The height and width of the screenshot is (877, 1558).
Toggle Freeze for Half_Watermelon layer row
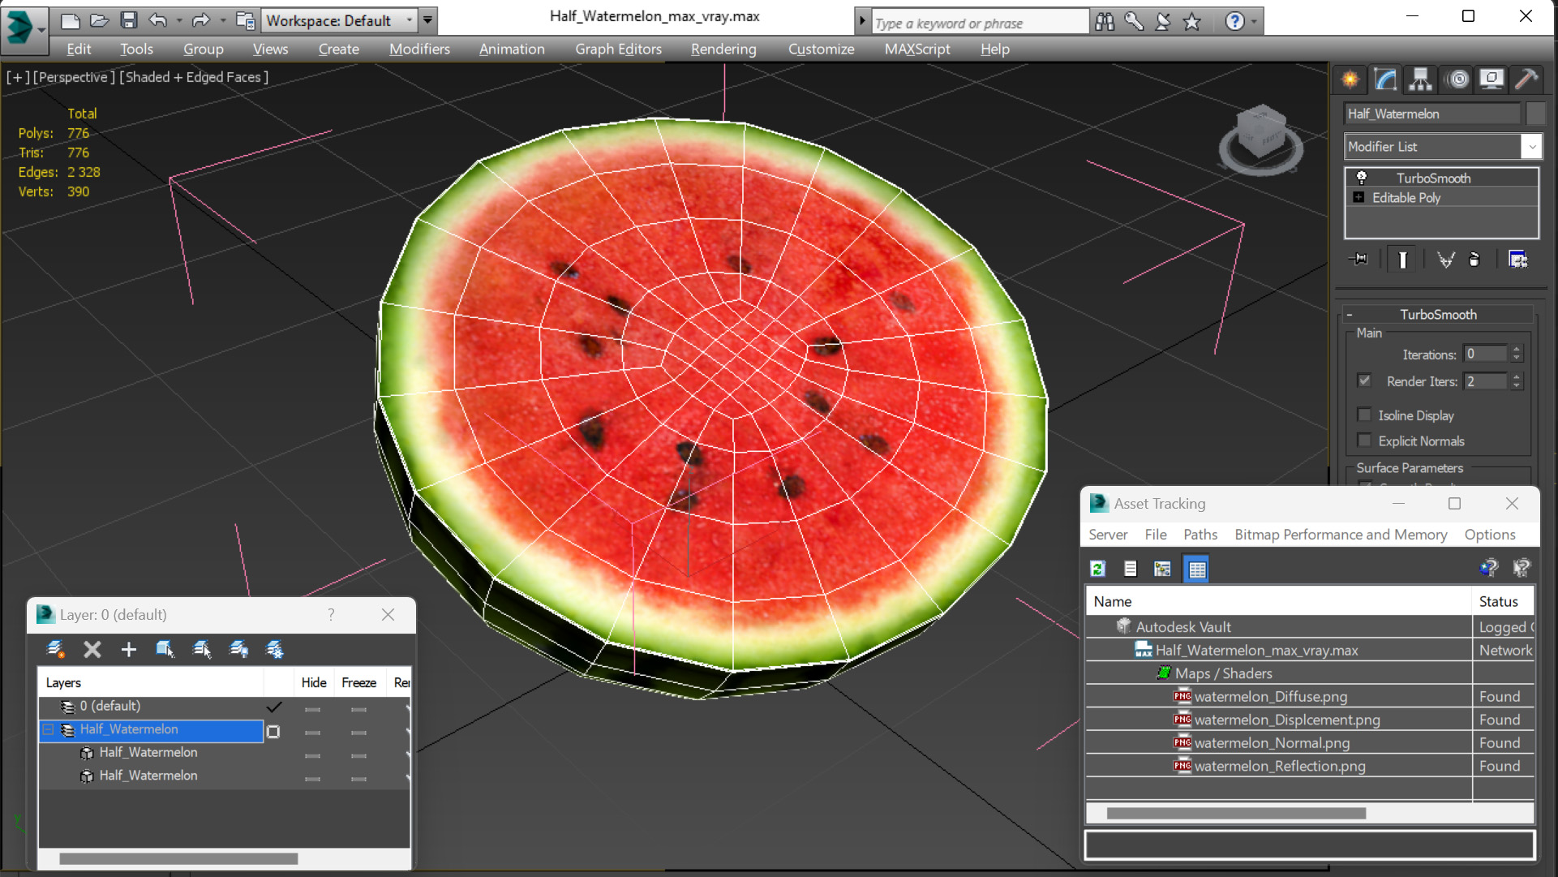click(x=358, y=732)
